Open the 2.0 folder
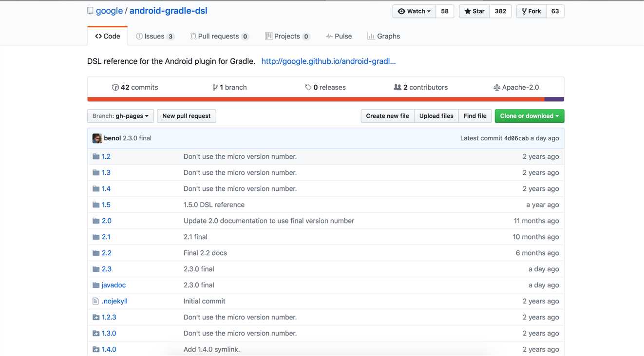The image size is (644, 356). point(106,221)
